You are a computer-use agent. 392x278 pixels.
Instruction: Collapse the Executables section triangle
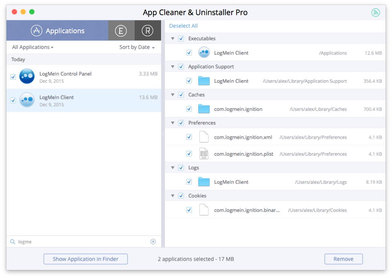pyautogui.click(x=173, y=39)
